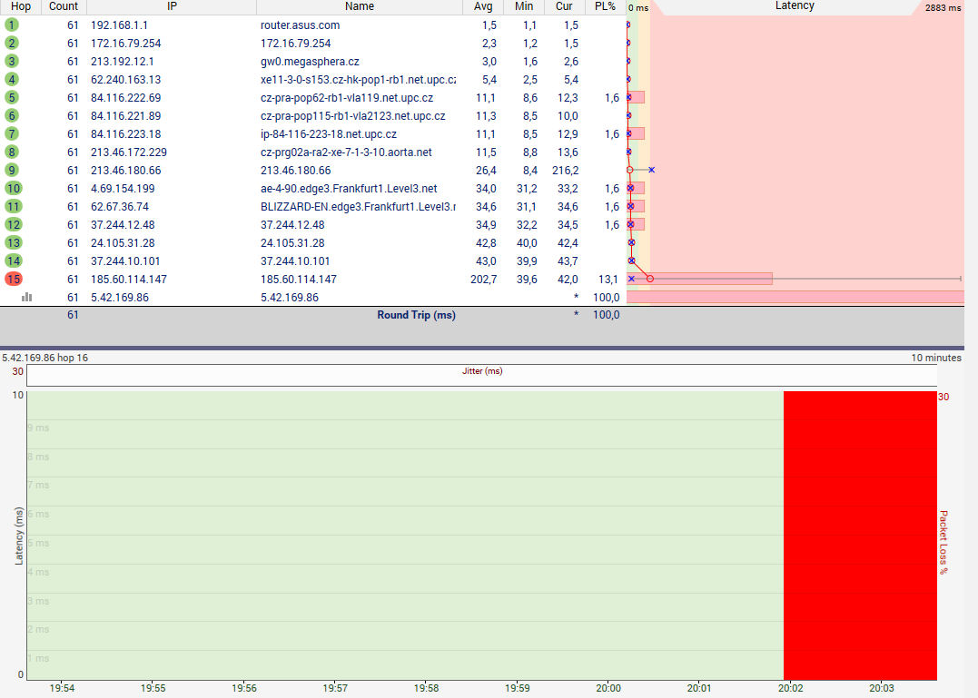Screen dimensions: 978x698
Task: Click the hop 5 green circle icon
Action: (x=12, y=97)
